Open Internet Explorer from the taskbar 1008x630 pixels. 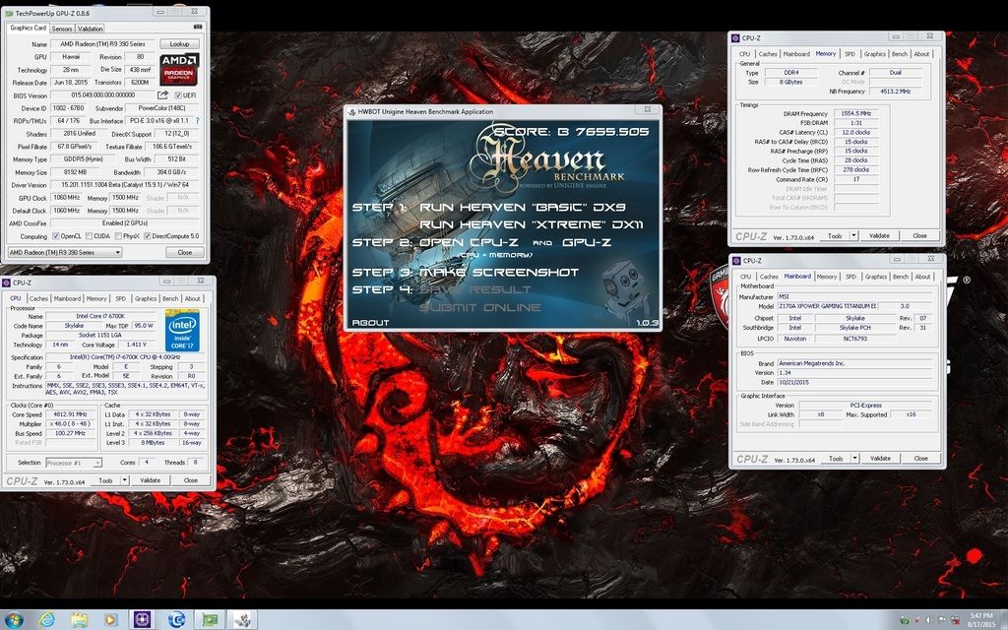(x=46, y=619)
